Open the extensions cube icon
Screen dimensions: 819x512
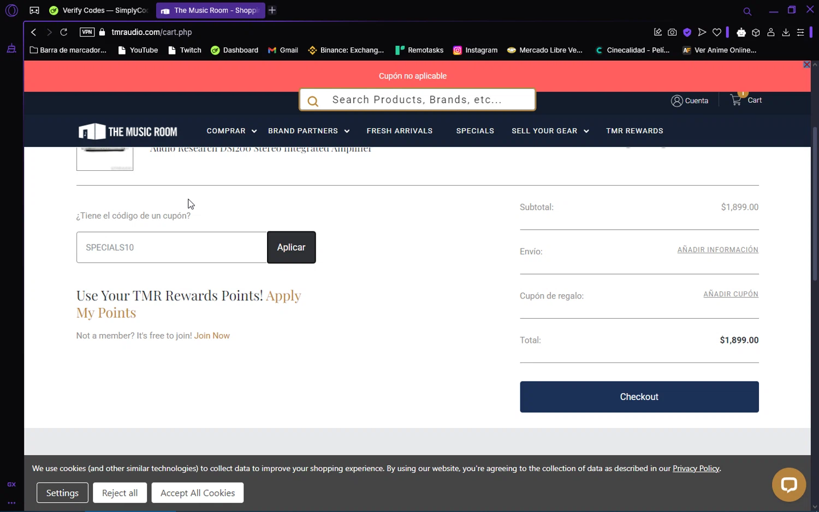tap(756, 32)
